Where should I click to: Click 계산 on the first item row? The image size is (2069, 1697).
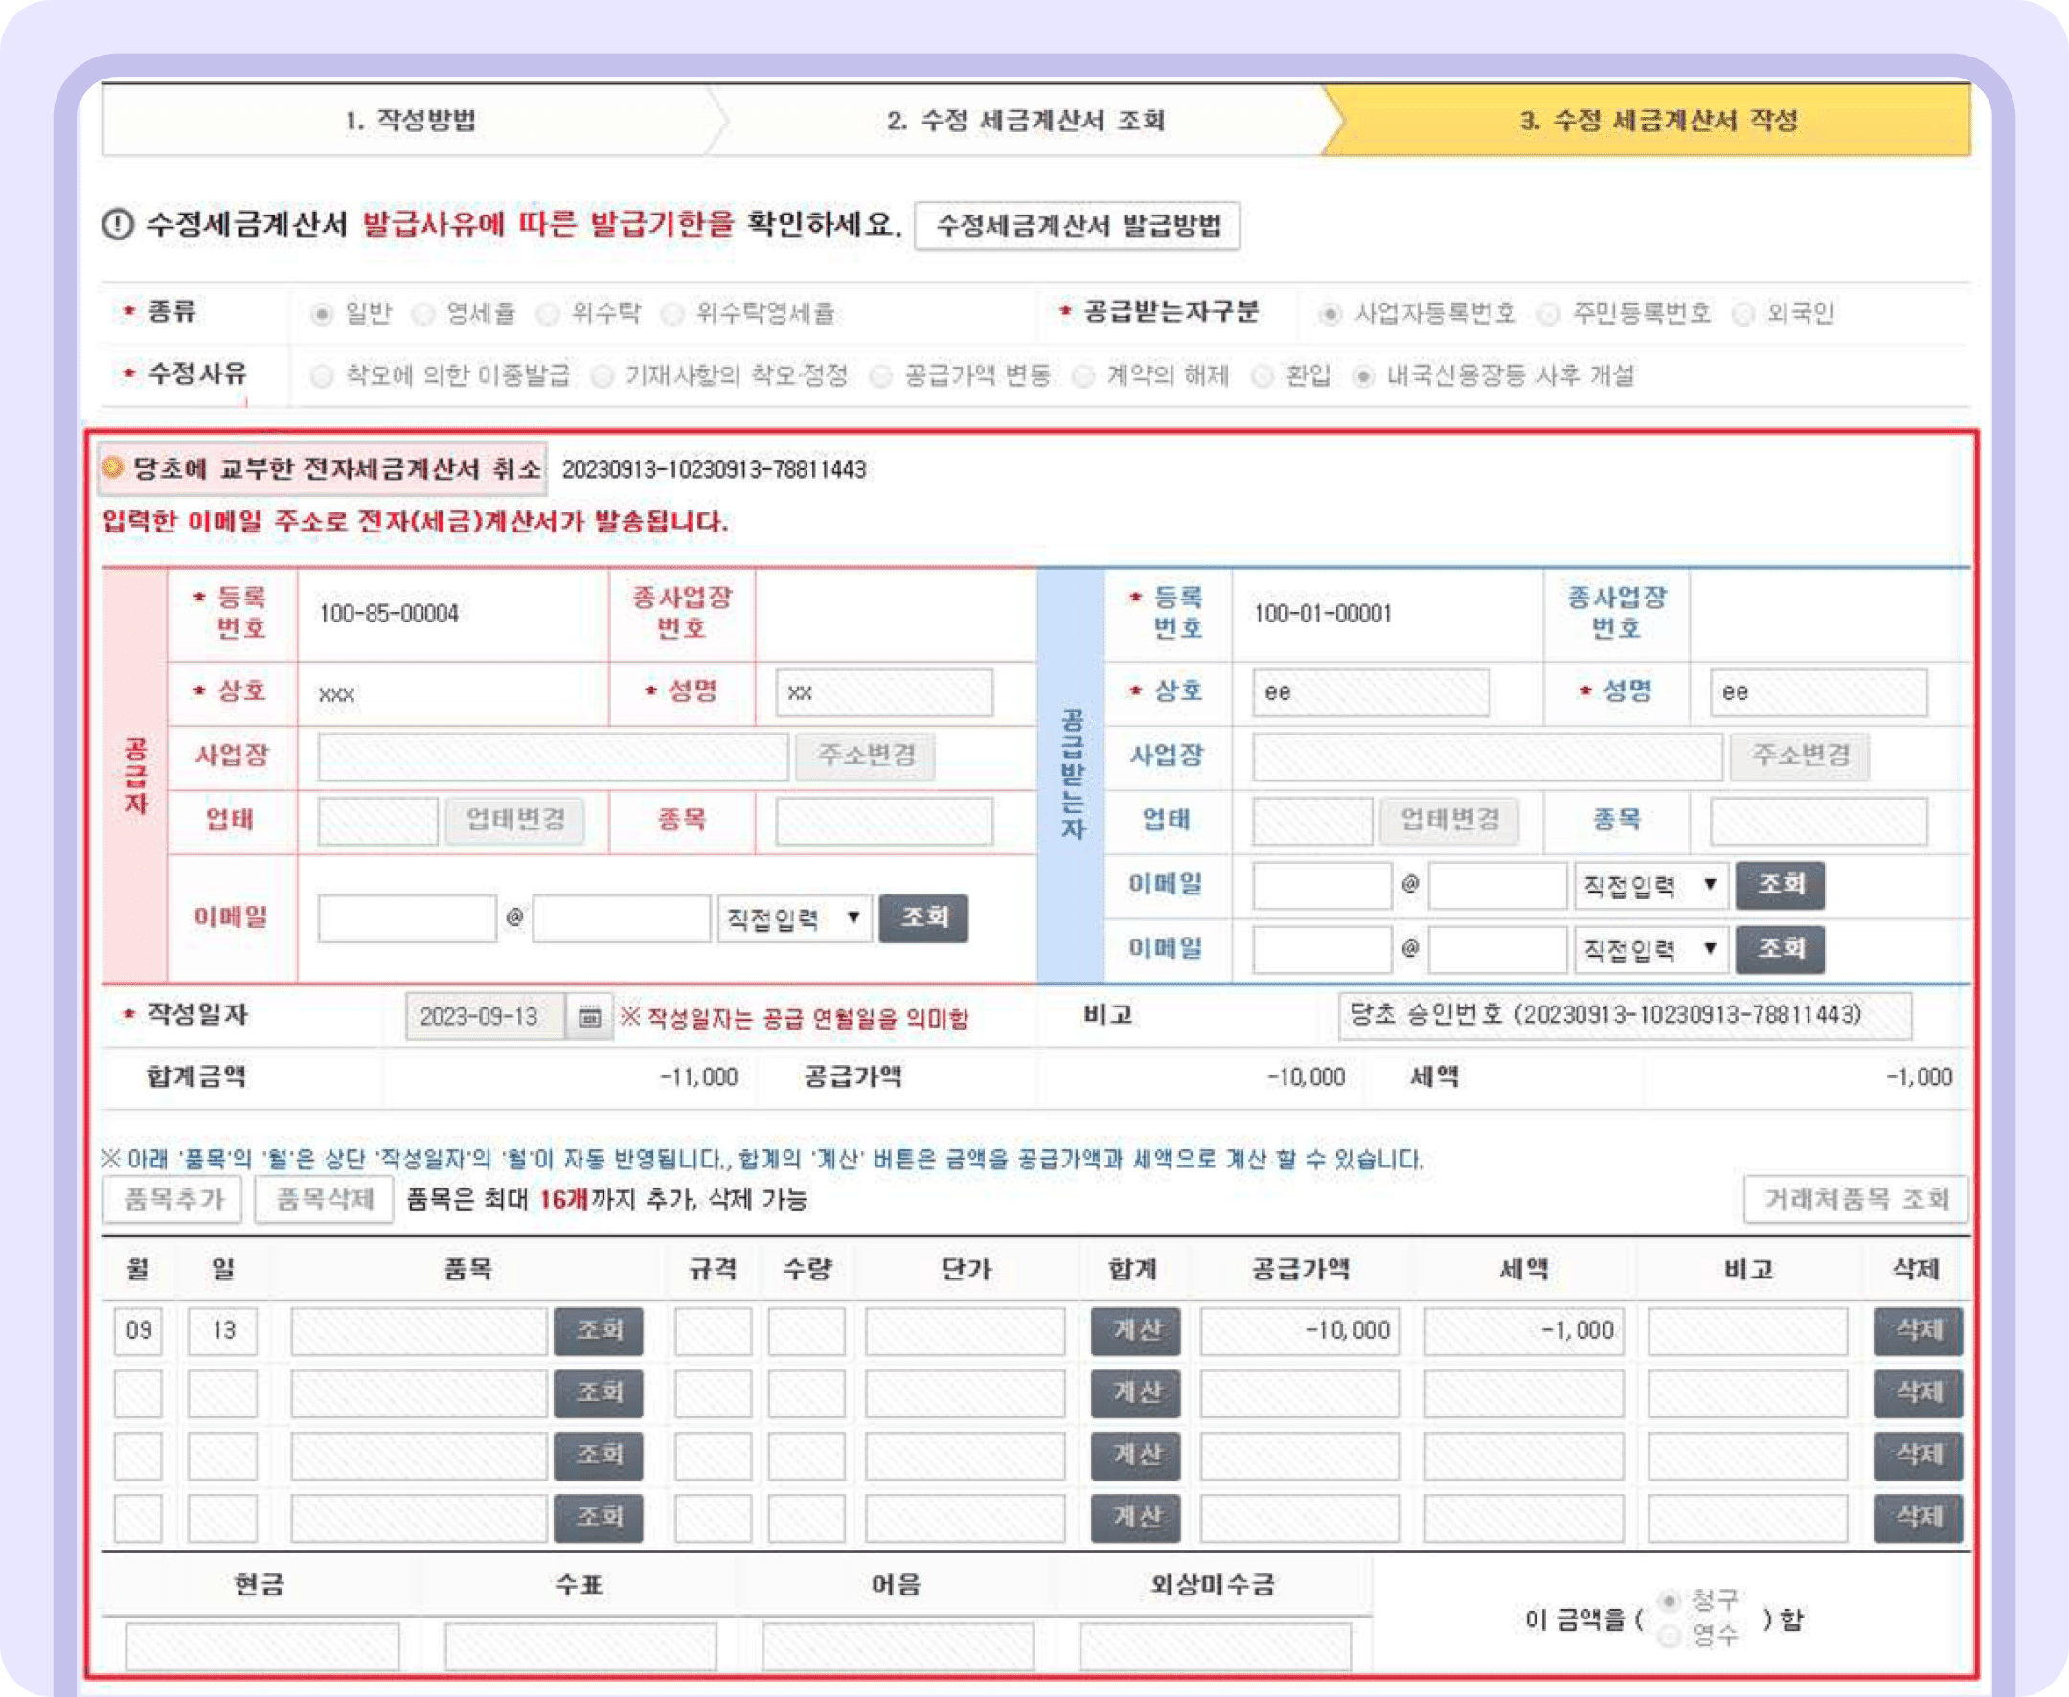[x=1134, y=1329]
